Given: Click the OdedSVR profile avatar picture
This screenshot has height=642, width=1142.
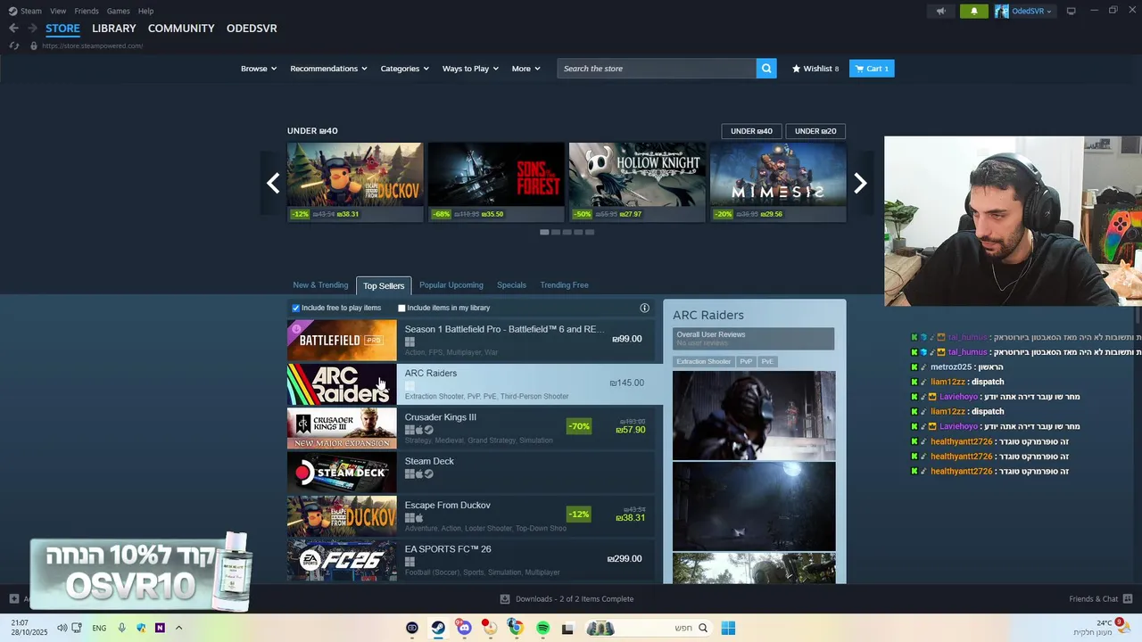Looking at the screenshot, I should click(1002, 12).
